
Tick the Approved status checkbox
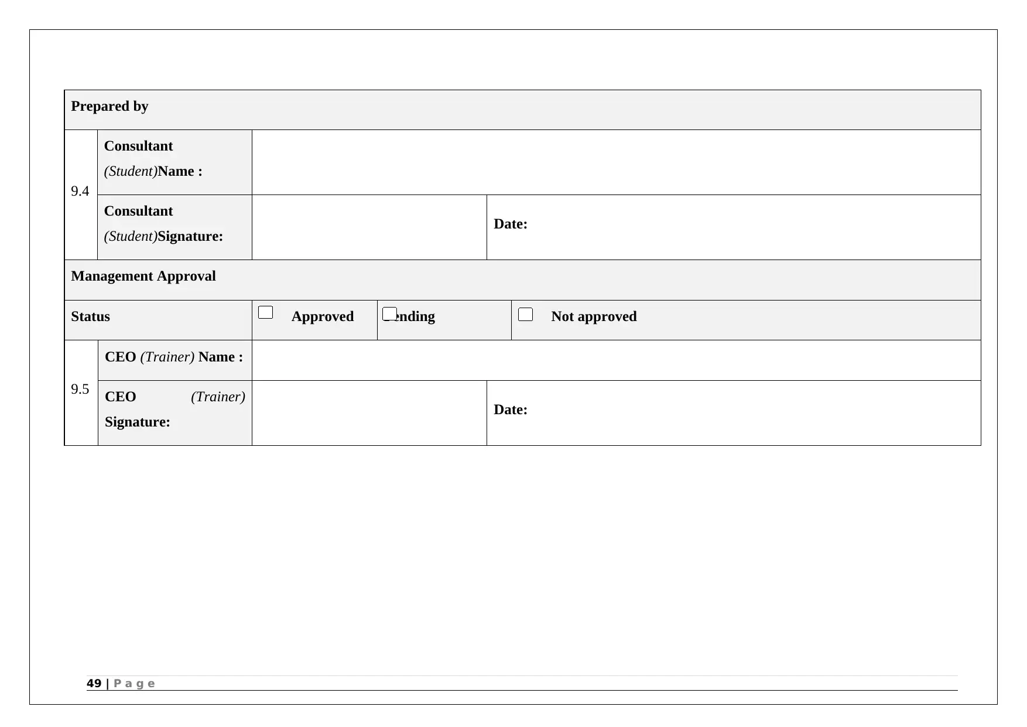pyautogui.click(x=265, y=313)
